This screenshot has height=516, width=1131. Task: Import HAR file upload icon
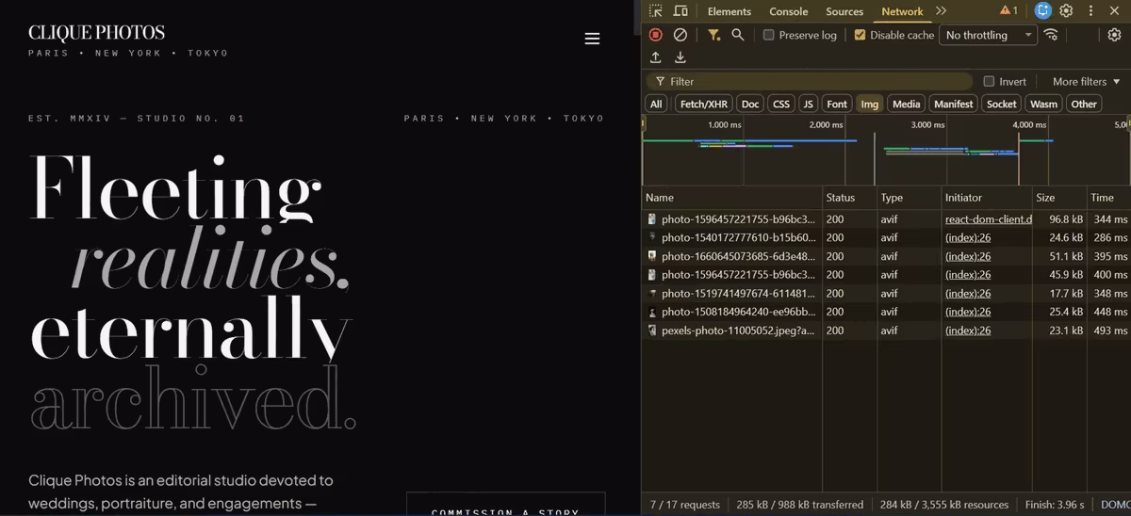(656, 57)
